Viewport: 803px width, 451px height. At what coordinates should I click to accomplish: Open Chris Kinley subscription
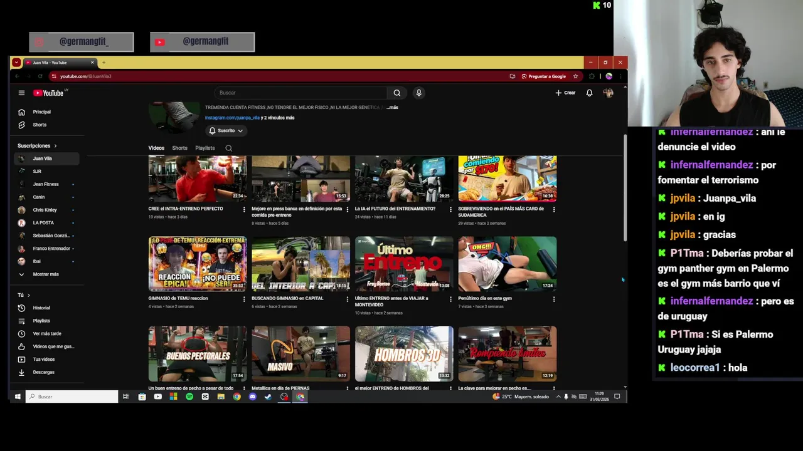(x=47, y=210)
